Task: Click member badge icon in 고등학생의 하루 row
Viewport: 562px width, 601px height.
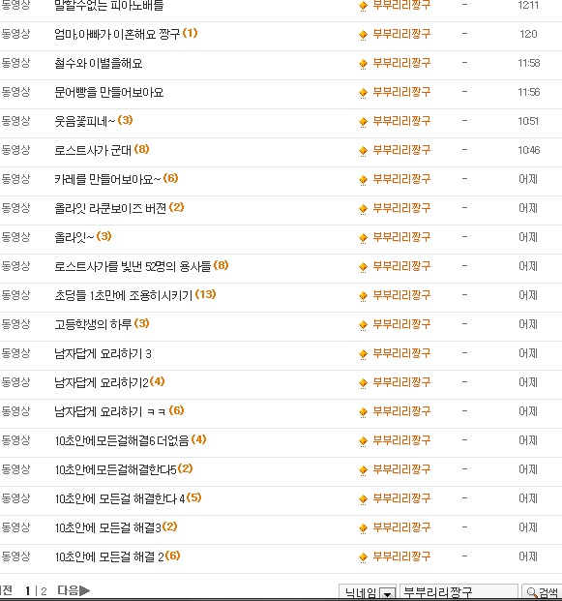Action: 363,325
